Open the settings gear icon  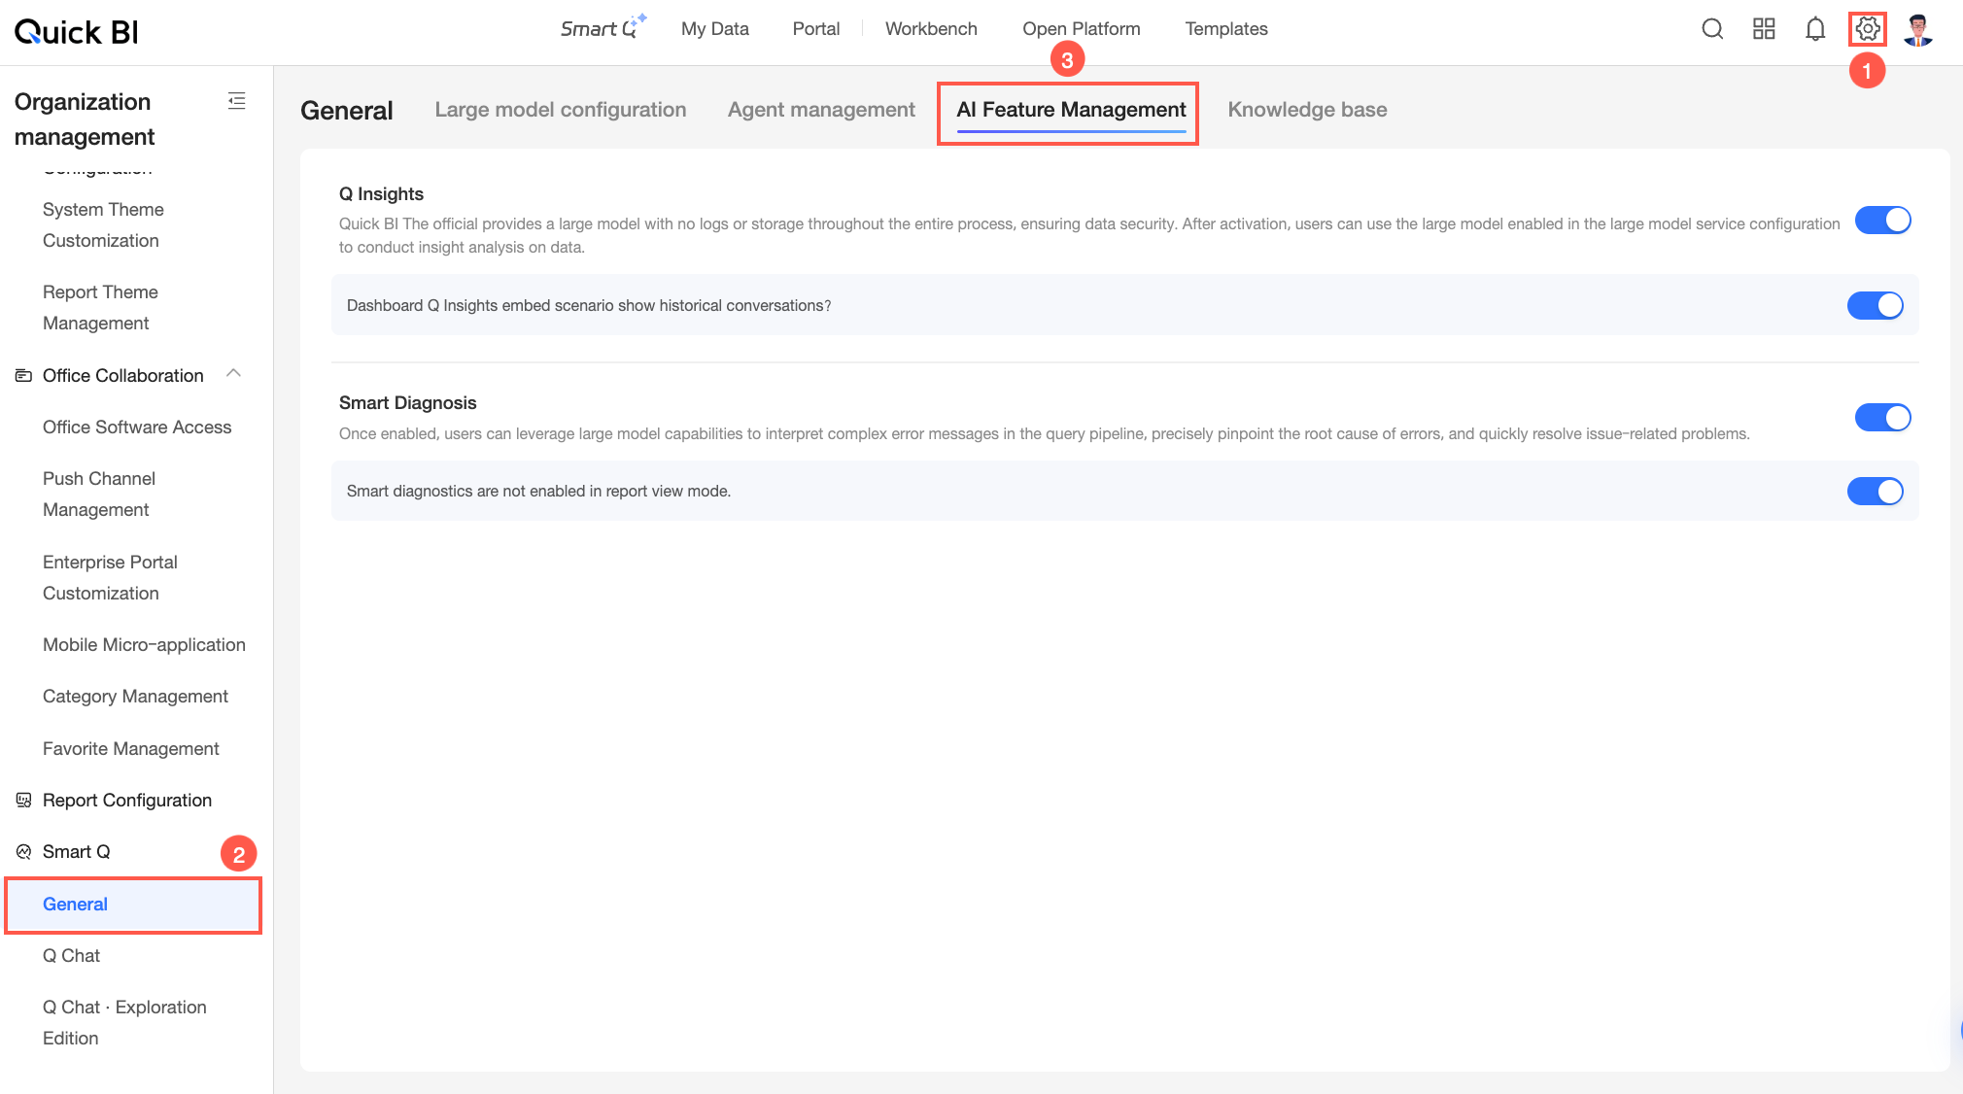(x=1867, y=29)
